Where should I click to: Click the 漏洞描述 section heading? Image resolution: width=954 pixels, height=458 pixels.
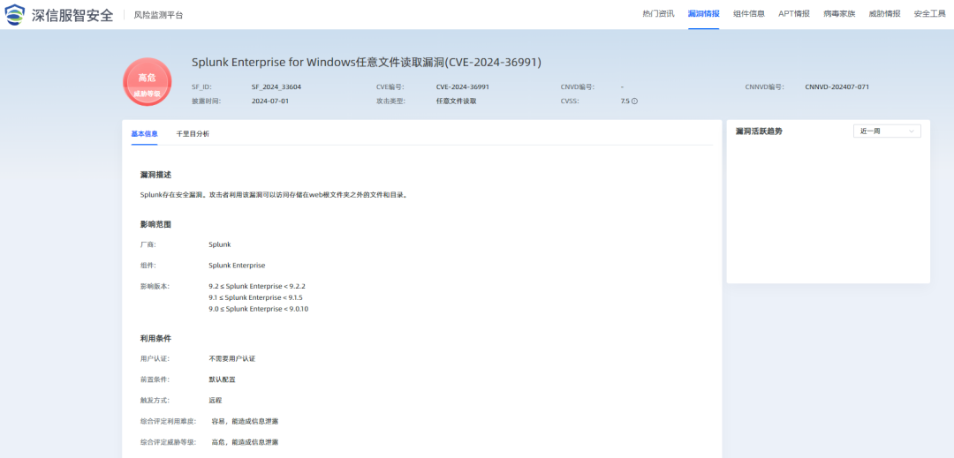point(155,175)
